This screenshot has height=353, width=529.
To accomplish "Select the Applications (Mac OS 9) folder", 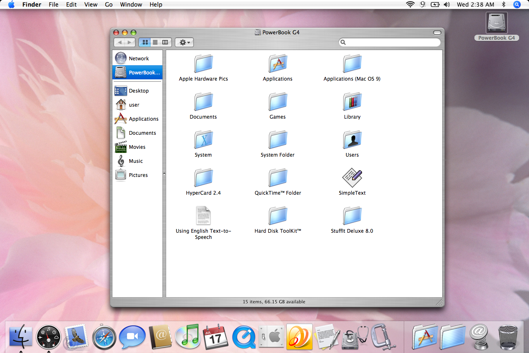I will click(x=352, y=64).
